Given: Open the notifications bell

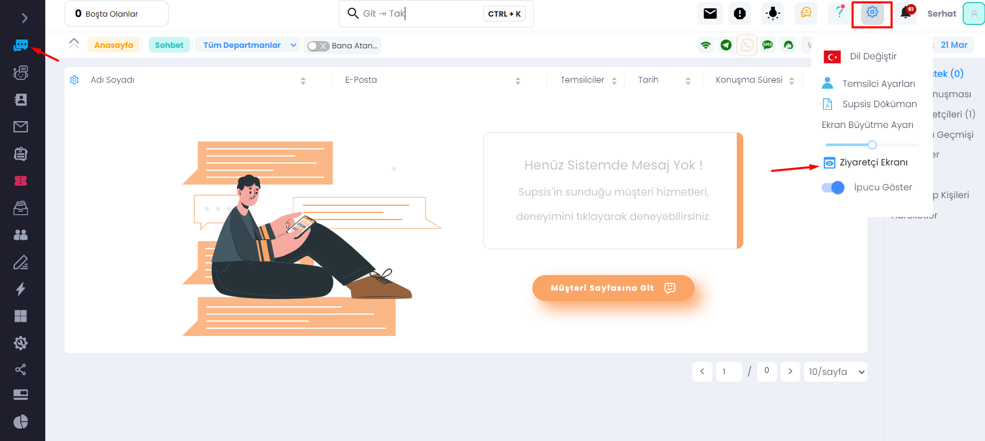Looking at the screenshot, I should coord(905,12).
